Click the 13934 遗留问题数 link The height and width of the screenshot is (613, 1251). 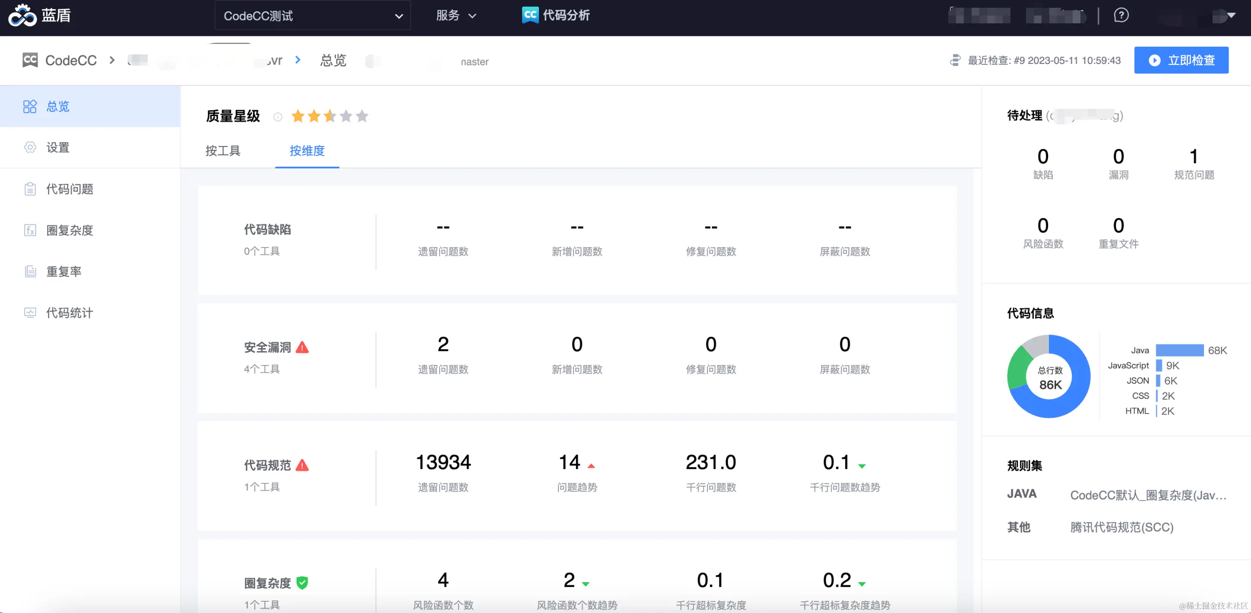(x=443, y=462)
